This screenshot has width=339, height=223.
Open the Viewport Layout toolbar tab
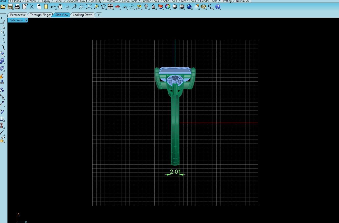(77, 1)
